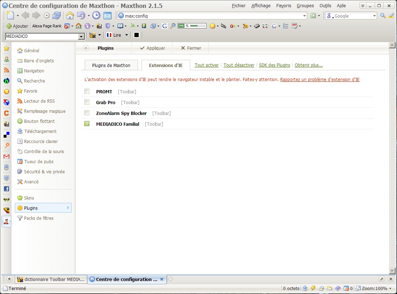Click the wrench icon at tab bar right
This screenshot has height=294, width=397.
click(382, 279)
